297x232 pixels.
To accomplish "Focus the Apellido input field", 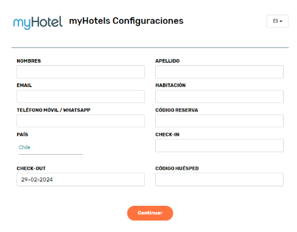I will pos(219,72).
